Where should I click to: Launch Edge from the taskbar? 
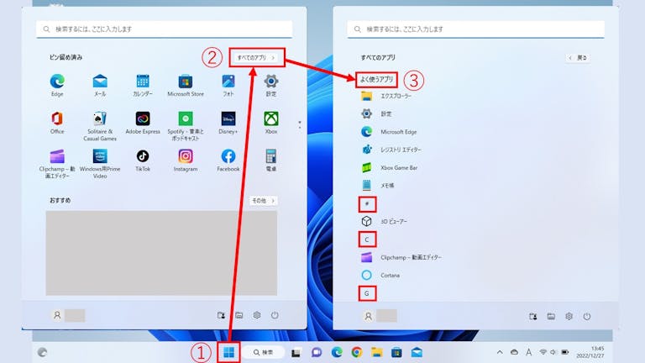click(337, 352)
